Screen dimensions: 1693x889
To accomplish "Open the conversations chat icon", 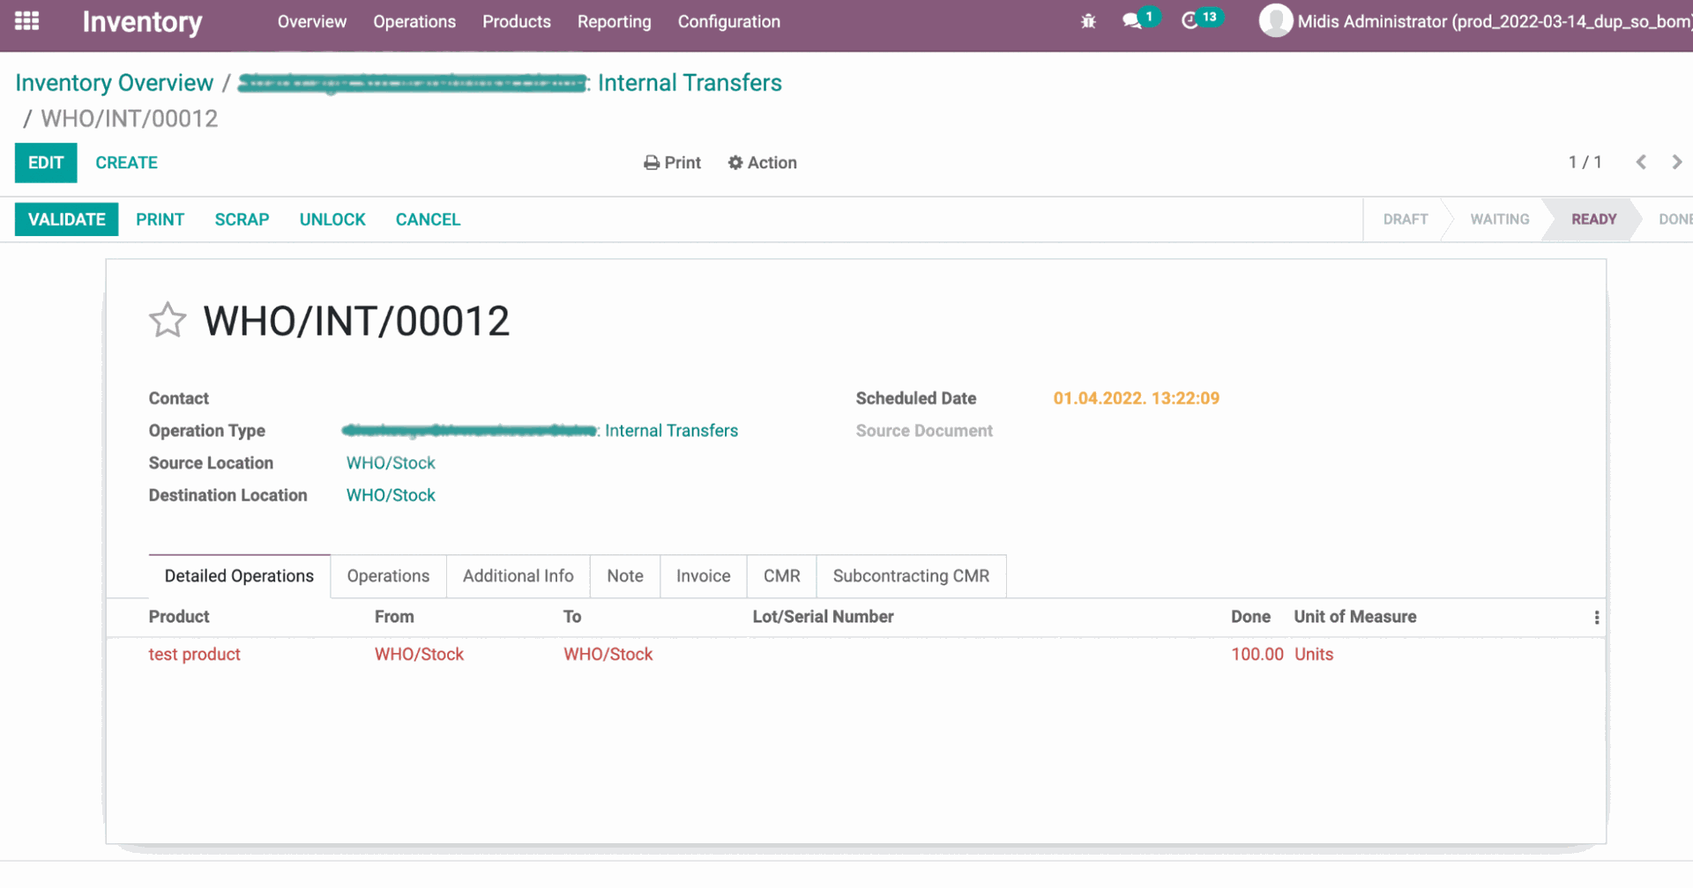I will [x=1132, y=21].
